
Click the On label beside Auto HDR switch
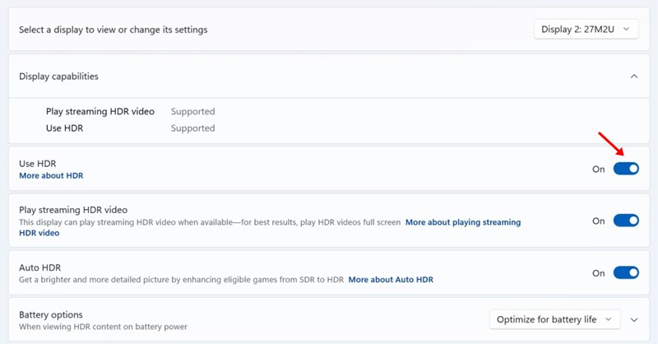pyautogui.click(x=598, y=273)
